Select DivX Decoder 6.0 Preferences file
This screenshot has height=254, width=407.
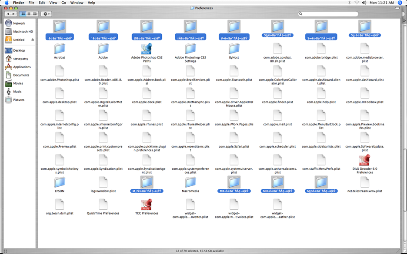(x=365, y=161)
